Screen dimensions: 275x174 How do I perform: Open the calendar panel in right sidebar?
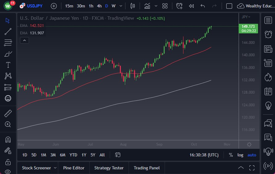click(x=268, y=91)
